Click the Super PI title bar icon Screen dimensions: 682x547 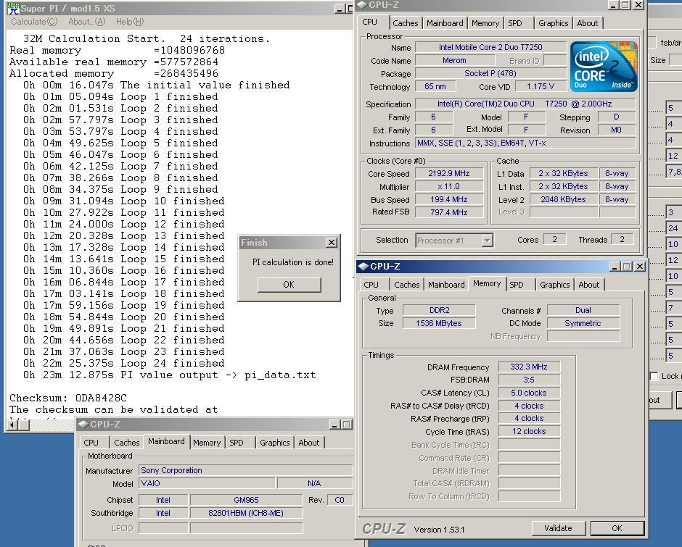pos(13,8)
